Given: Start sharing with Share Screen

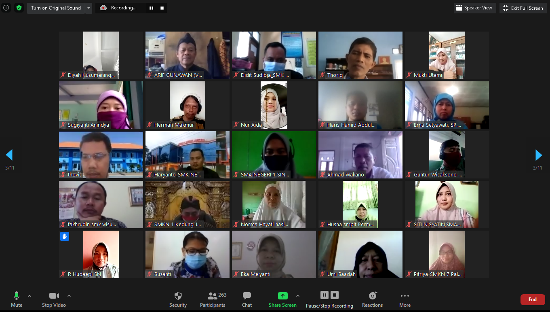Looking at the screenshot, I should pos(282,299).
